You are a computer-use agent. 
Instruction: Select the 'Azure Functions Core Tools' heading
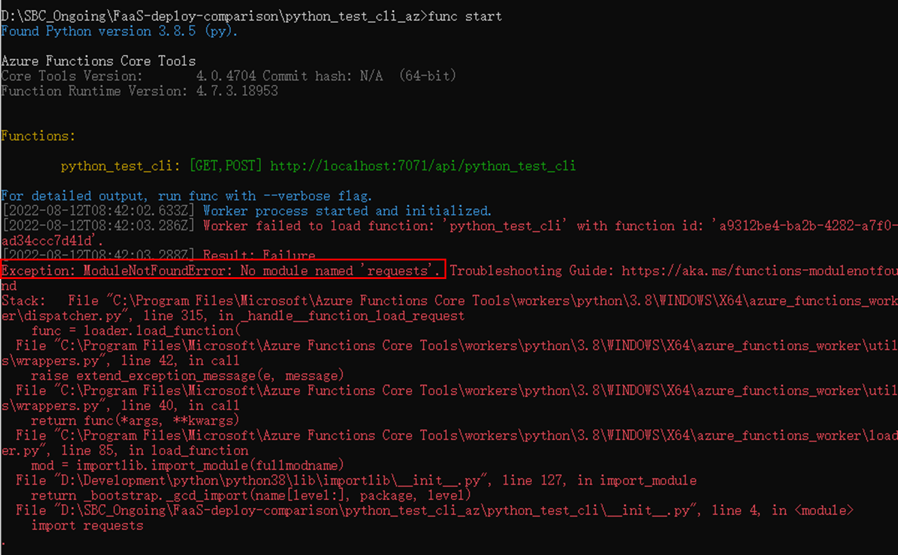tap(98, 61)
